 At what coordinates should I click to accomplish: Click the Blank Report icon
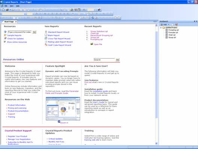[x=46, y=35]
